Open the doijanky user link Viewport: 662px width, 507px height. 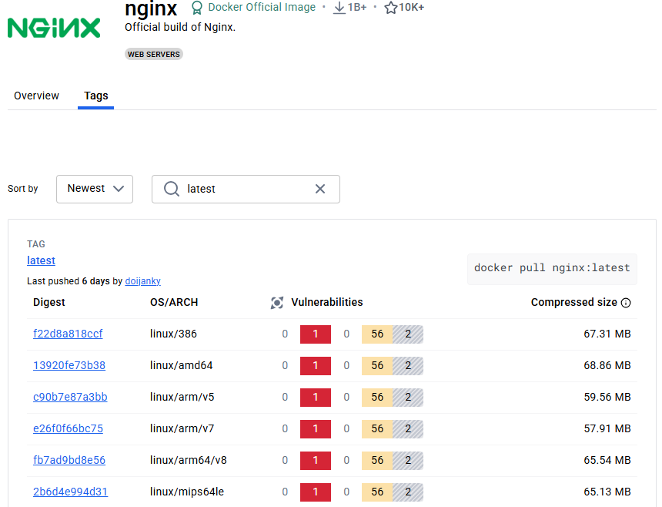142,281
